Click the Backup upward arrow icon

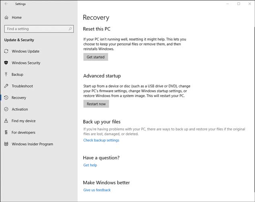6,74
